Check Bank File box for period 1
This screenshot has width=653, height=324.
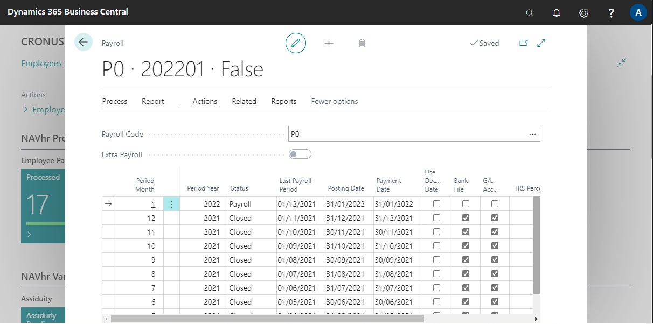466,204
